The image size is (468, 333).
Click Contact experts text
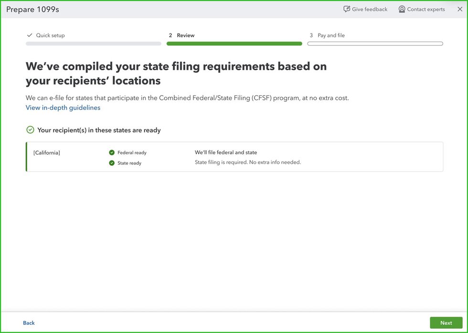425,9
